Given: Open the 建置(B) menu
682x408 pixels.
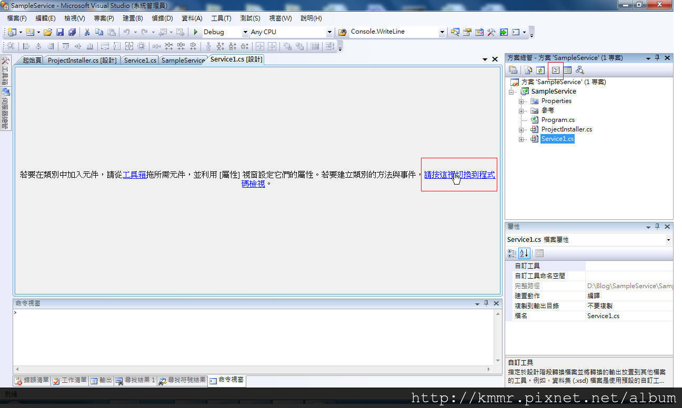Looking at the screenshot, I should [x=133, y=18].
